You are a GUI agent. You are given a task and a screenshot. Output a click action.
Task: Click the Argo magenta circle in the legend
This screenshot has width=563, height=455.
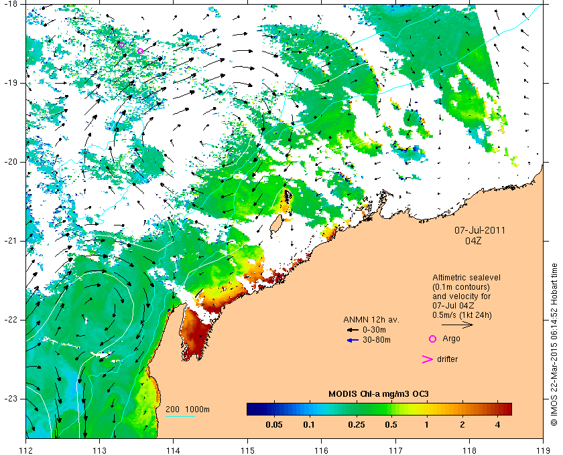[x=432, y=339]
